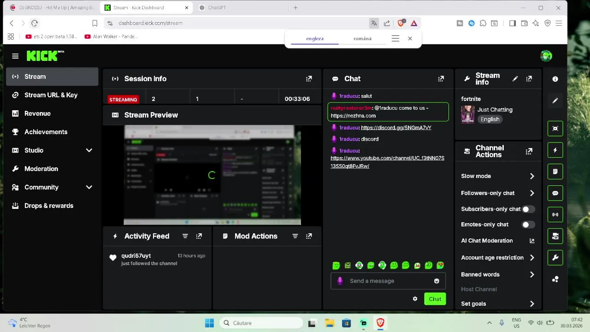Click the info icon in the right rail

[x=555, y=79]
